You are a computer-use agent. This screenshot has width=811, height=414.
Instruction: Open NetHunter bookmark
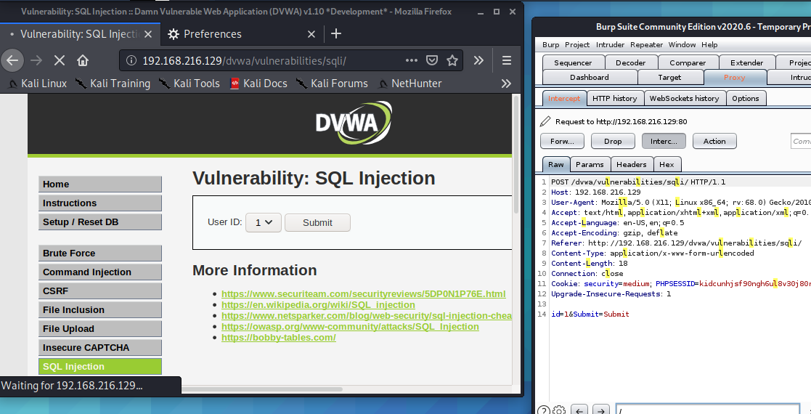409,84
